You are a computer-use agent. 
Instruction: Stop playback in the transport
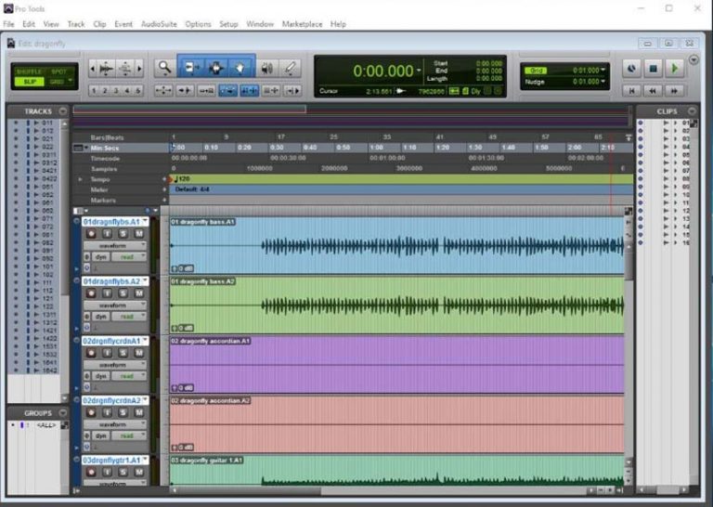[x=653, y=69]
